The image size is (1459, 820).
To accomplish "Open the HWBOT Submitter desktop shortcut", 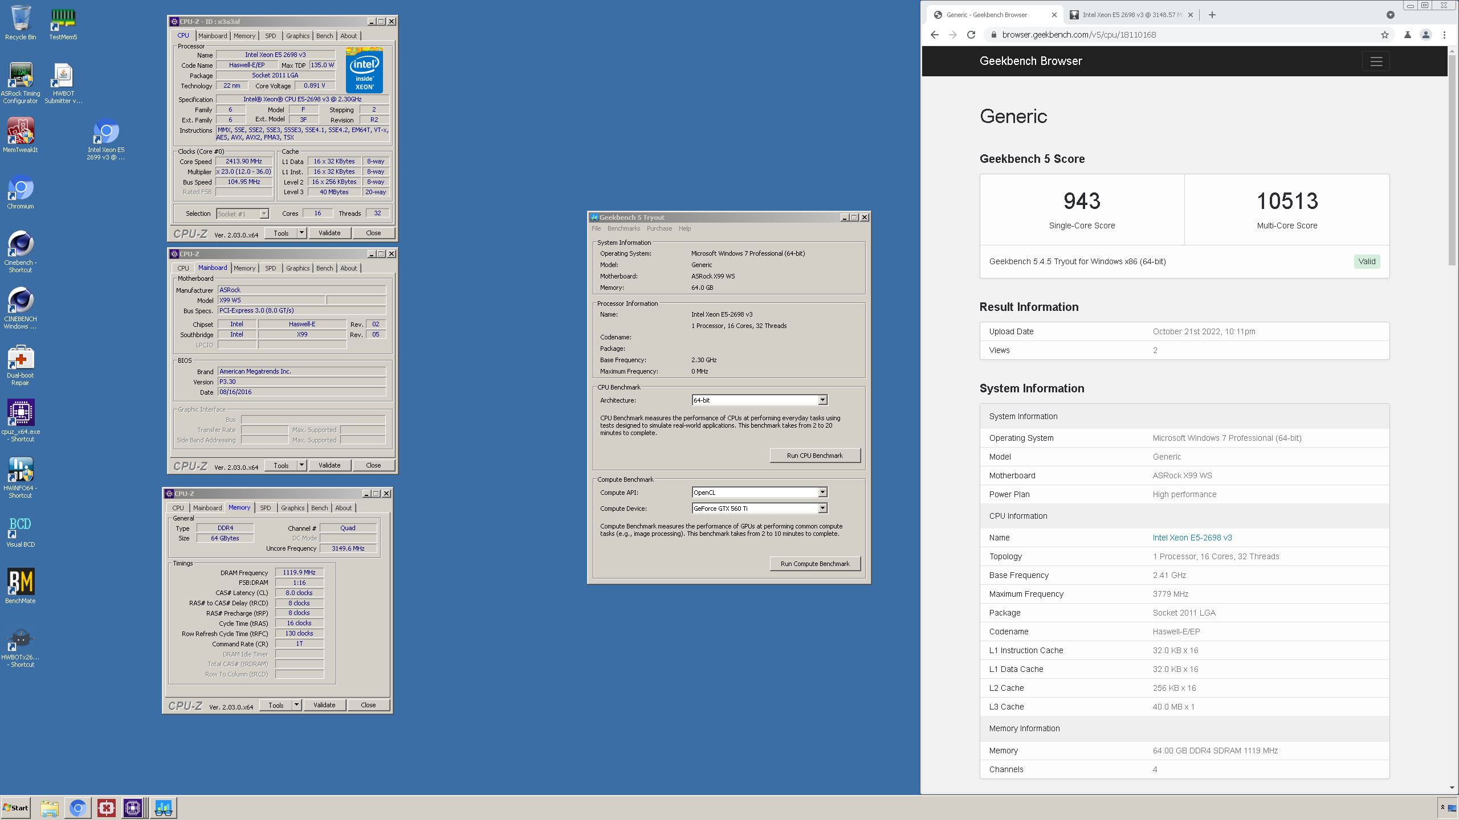I will (x=63, y=83).
